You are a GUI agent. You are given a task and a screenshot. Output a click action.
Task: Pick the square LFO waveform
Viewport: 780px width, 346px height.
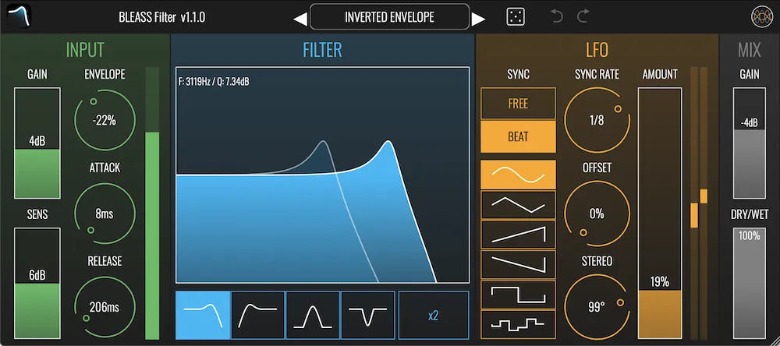[x=518, y=295]
